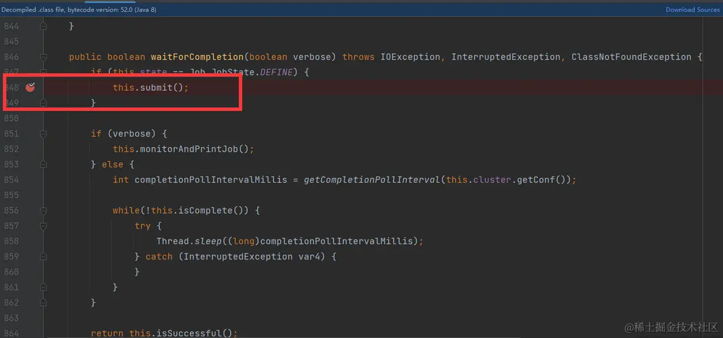Click line number 860 in gutter
Viewport: 723px width, 338px height.
click(11, 272)
